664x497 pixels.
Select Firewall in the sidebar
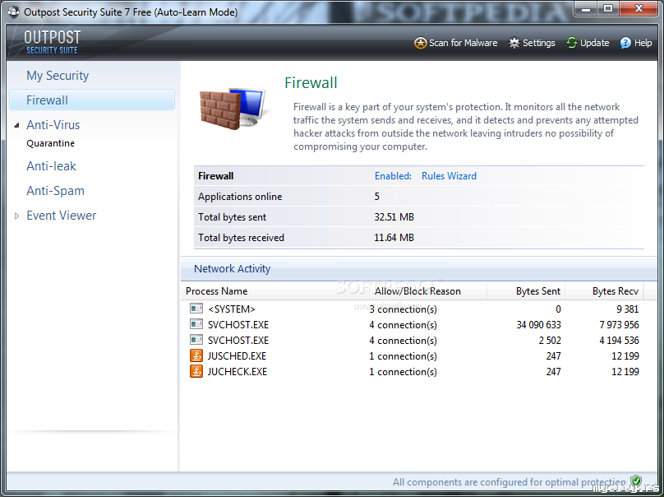92,100
